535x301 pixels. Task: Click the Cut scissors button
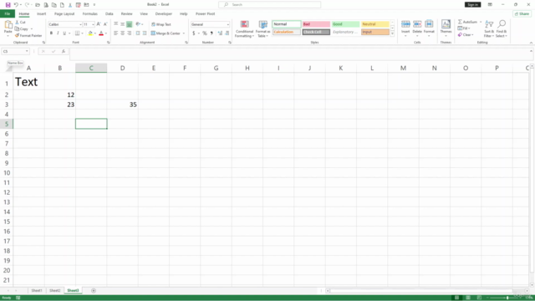[x=20, y=23]
